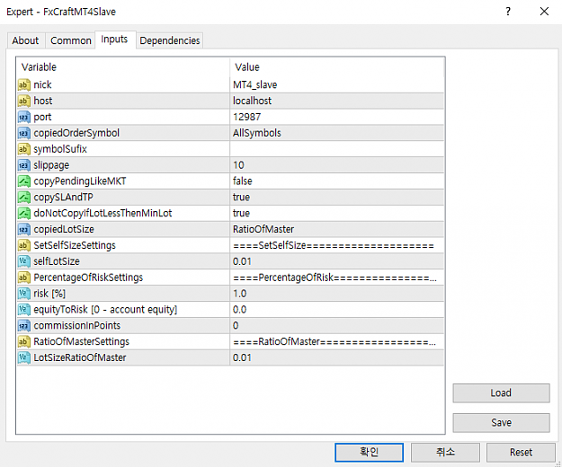Edit the port value 12987
The image size is (562, 467).
pyautogui.click(x=336, y=117)
